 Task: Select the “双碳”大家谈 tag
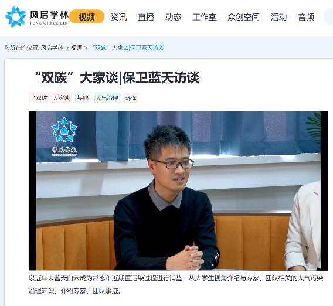click(50, 98)
